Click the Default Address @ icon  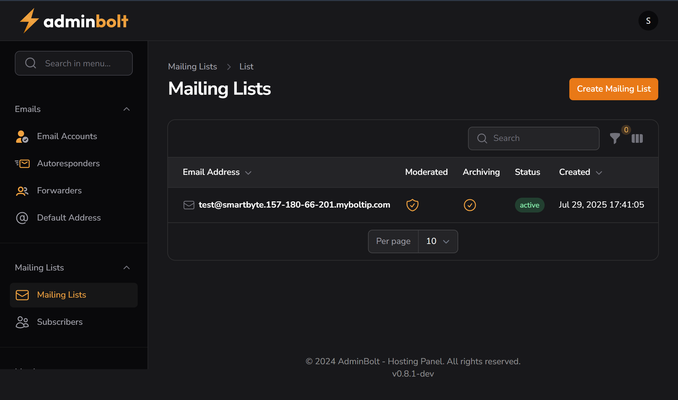pos(22,218)
